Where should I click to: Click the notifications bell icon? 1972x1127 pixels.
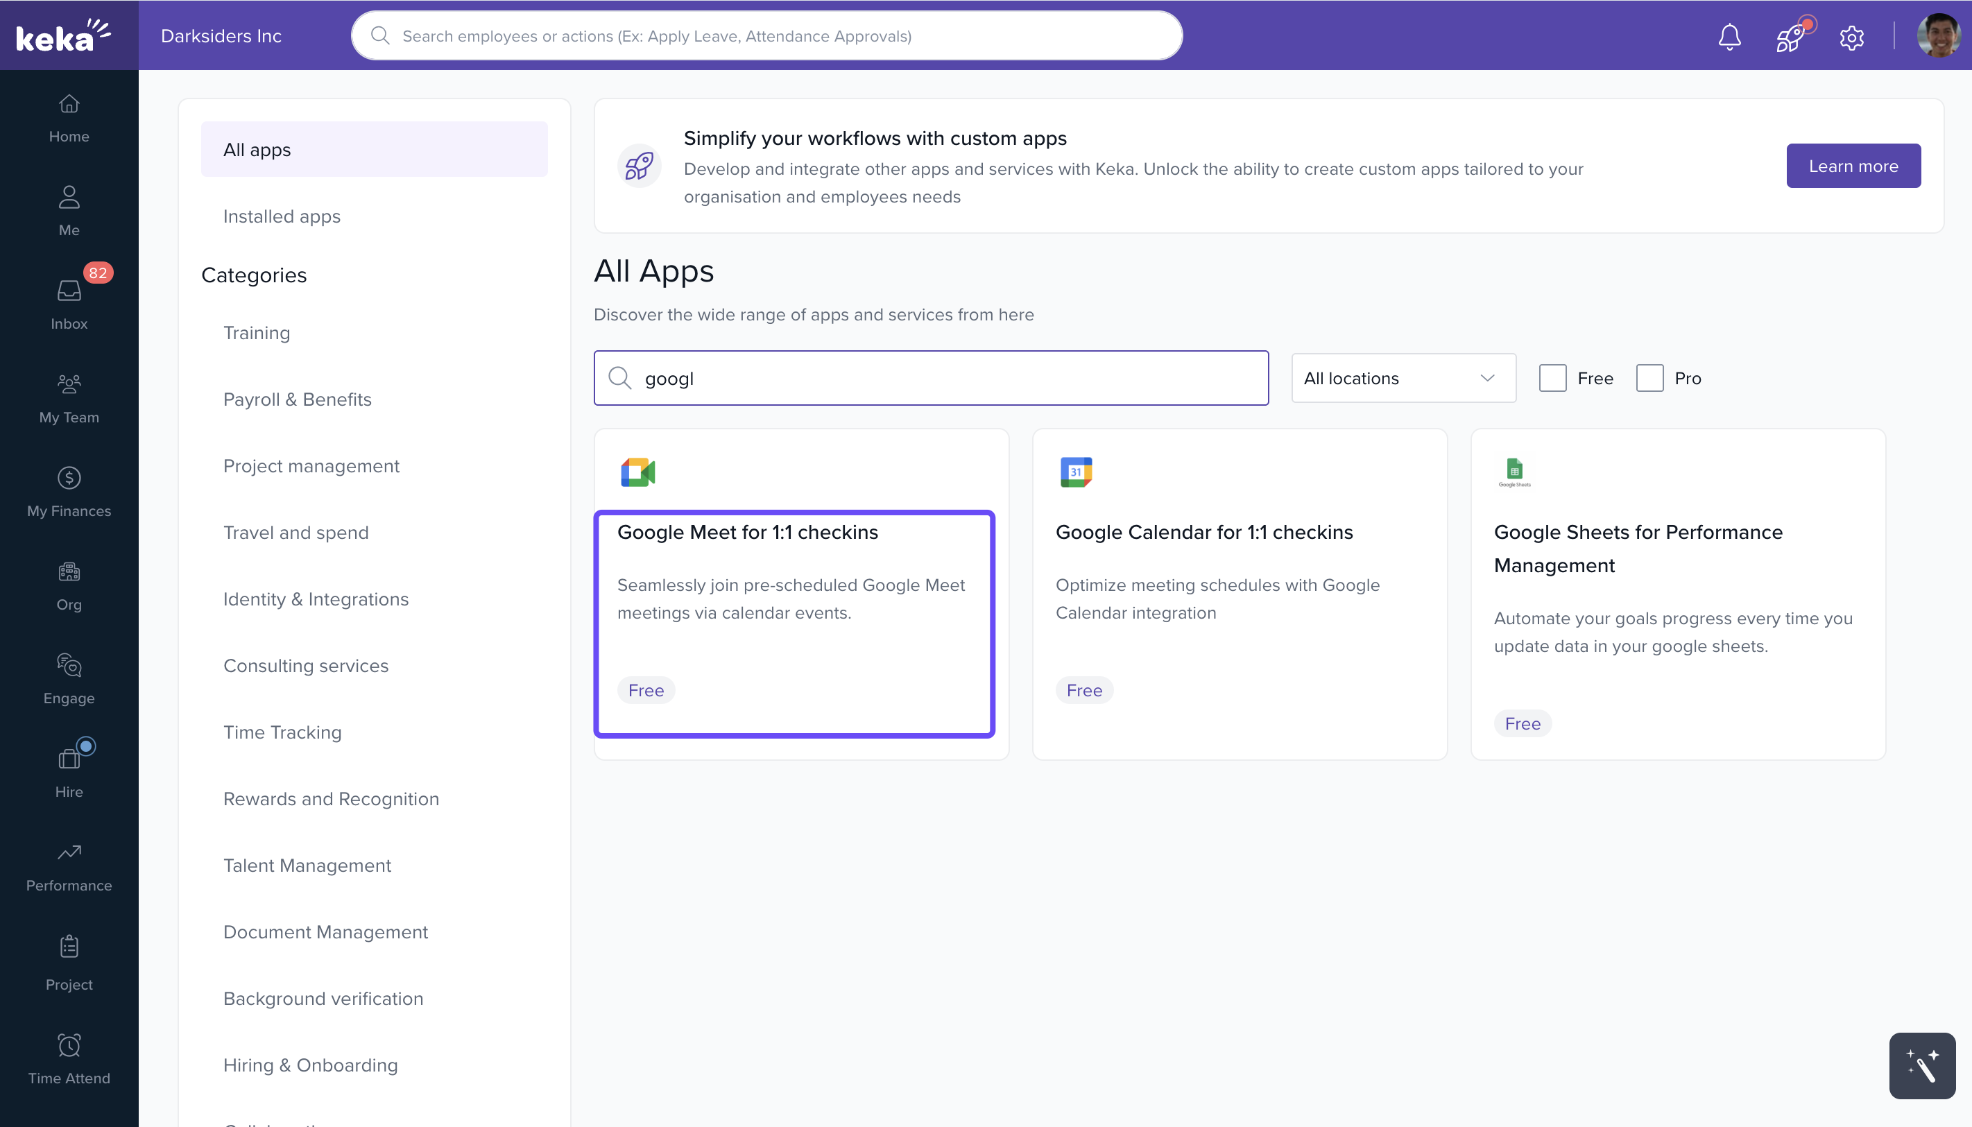pyautogui.click(x=1729, y=35)
